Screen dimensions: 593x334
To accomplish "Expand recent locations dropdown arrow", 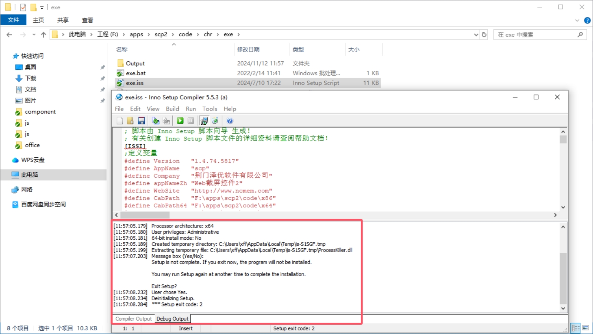I will [34, 35].
